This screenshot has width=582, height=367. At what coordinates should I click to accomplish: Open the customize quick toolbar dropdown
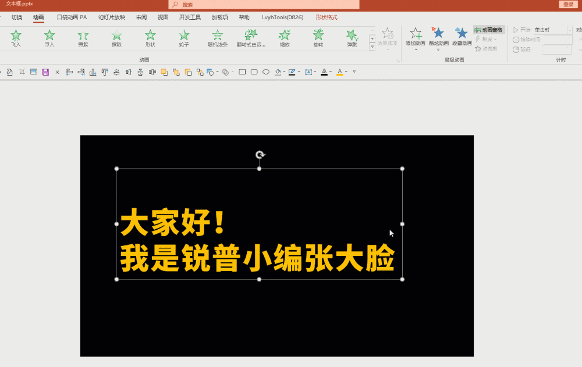[354, 72]
